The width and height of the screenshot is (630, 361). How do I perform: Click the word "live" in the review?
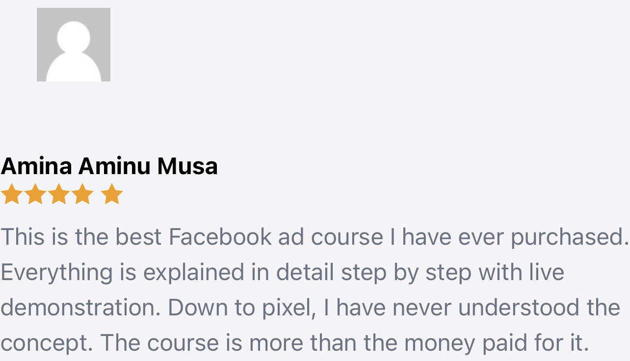tap(547, 272)
